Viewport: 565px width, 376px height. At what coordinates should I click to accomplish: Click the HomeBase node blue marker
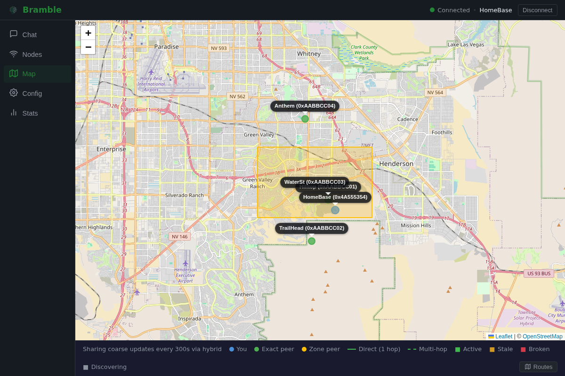(335, 210)
